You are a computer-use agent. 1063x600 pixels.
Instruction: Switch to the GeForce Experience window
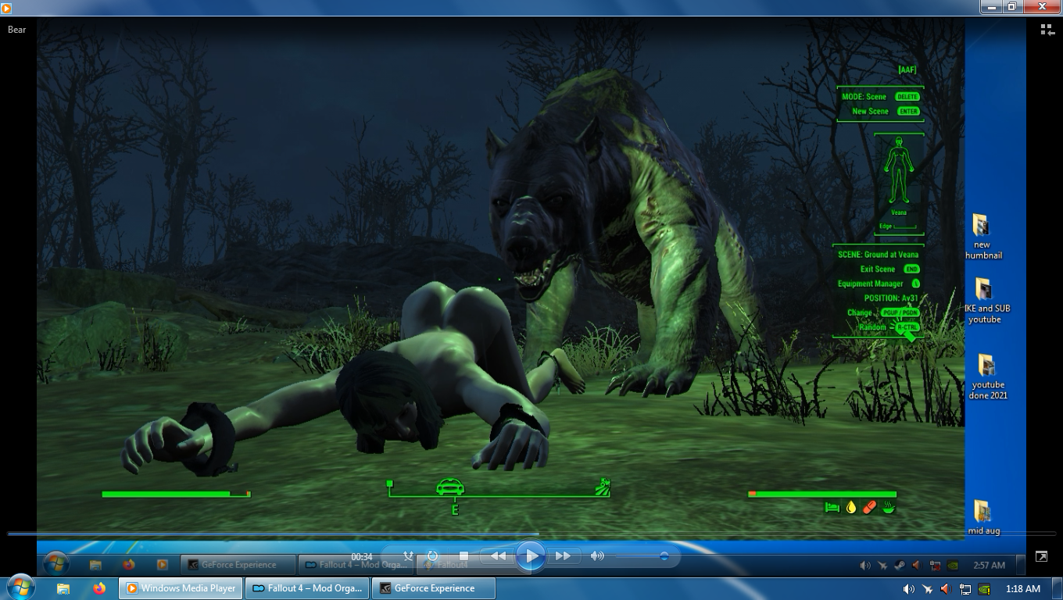[x=434, y=588]
